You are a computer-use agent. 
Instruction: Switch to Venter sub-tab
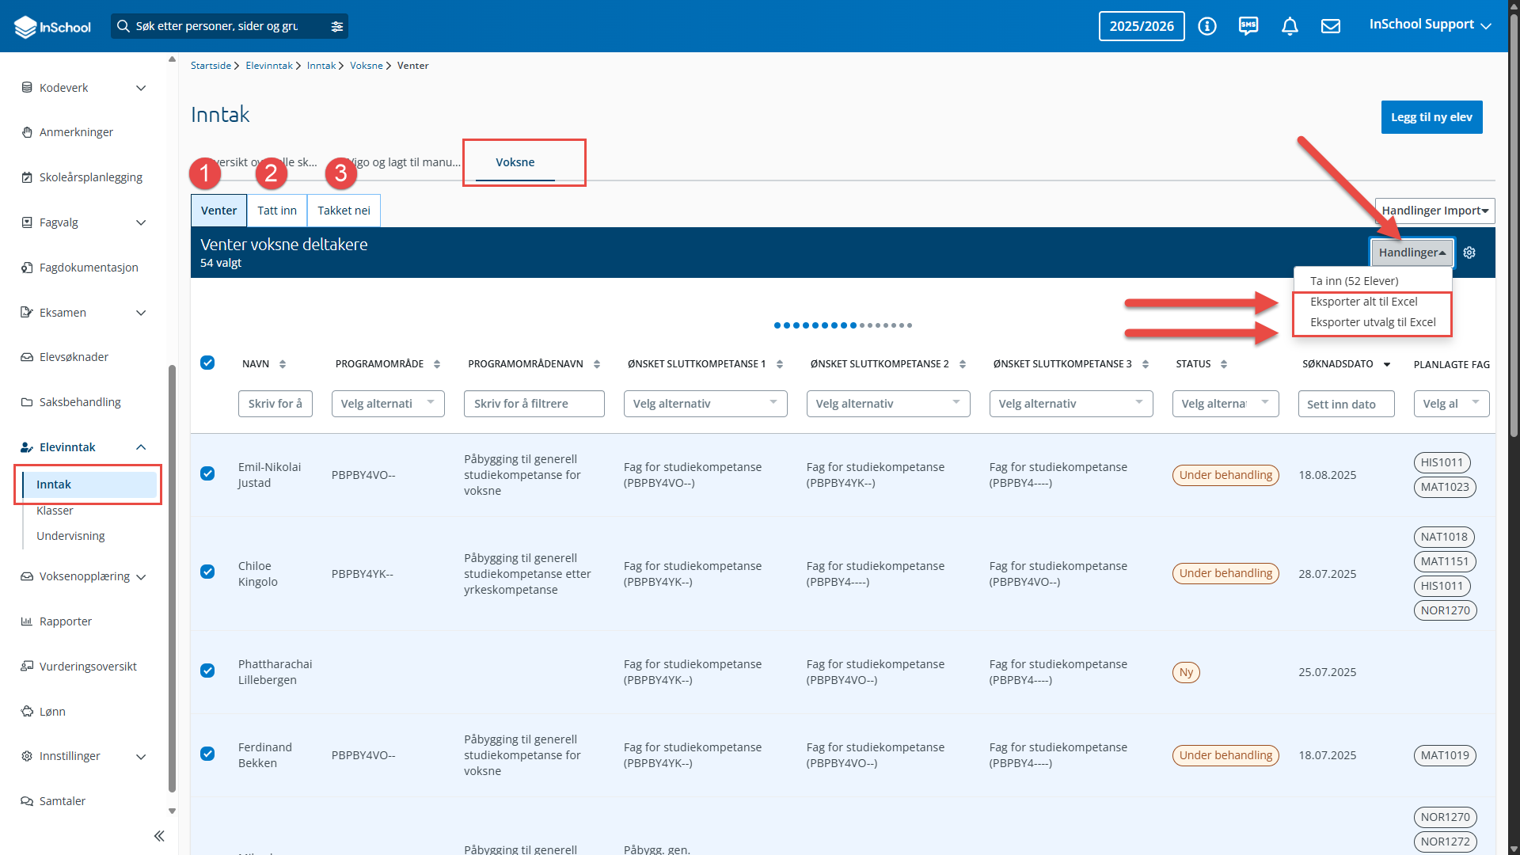point(218,211)
